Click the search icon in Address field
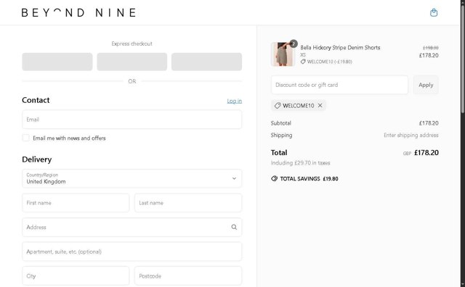Viewport: 465px width, 287px height. 234,228
